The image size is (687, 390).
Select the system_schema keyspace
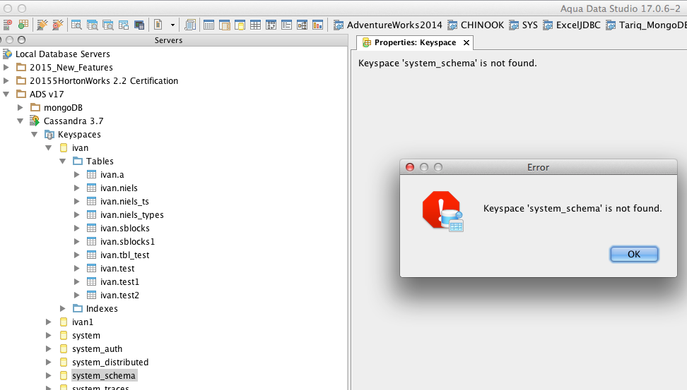tap(104, 376)
